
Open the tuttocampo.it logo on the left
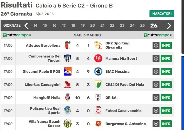17,35
